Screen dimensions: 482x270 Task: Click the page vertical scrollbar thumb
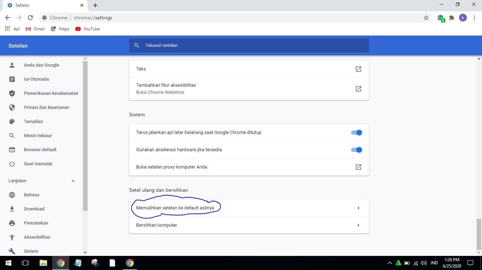(479, 234)
